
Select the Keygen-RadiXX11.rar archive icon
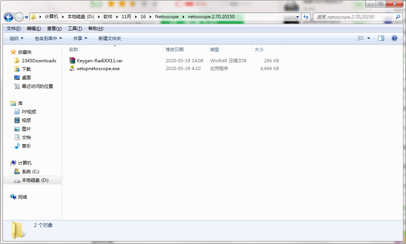tap(72, 60)
